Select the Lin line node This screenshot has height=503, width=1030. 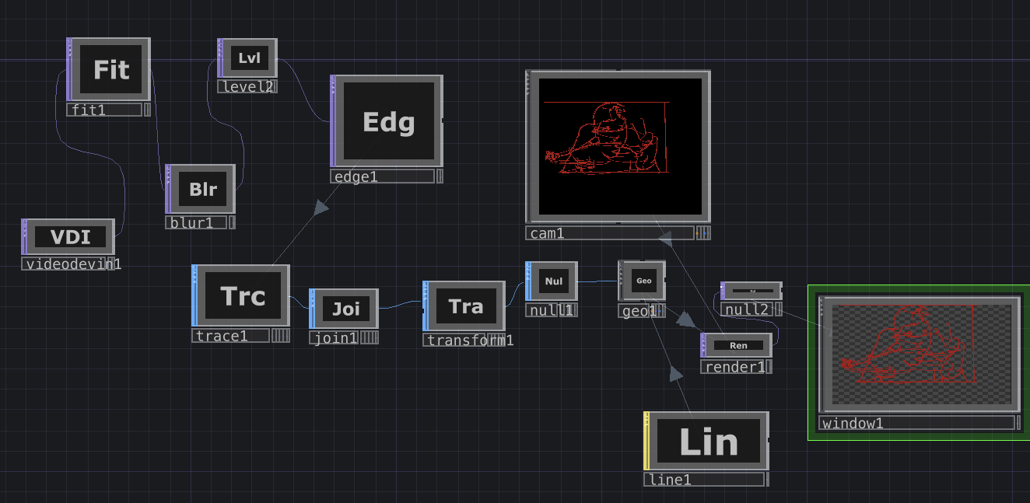tap(708, 442)
